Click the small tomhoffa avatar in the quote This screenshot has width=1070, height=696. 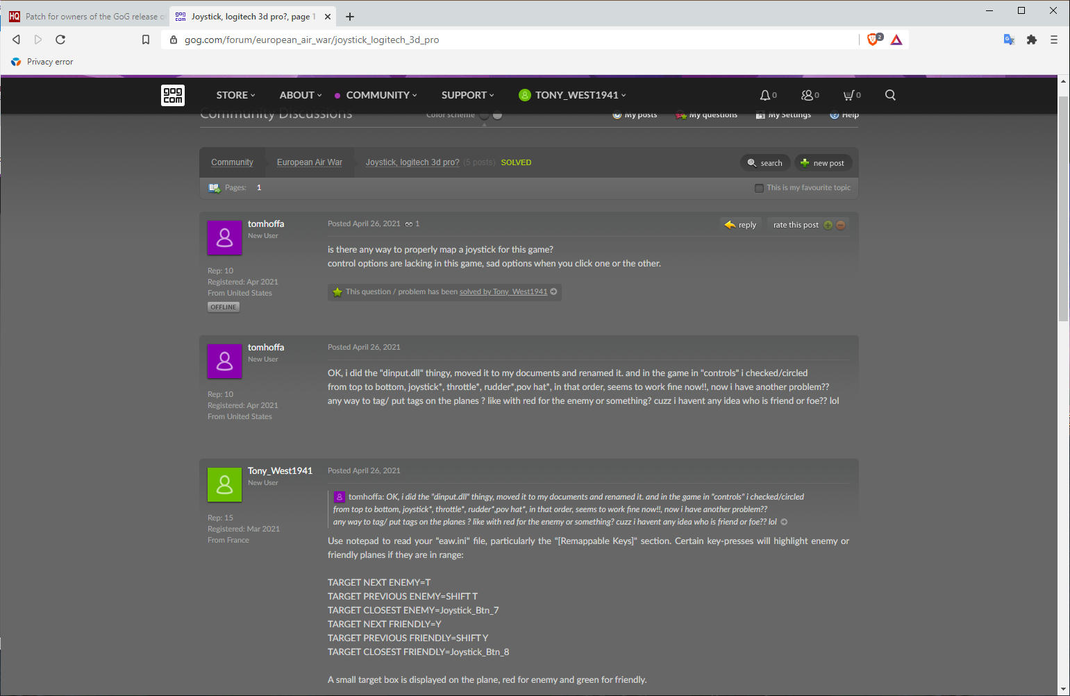click(x=340, y=497)
